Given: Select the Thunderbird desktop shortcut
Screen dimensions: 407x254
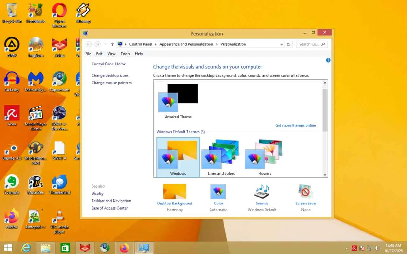Looking at the screenshot, I should coord(59,184).
